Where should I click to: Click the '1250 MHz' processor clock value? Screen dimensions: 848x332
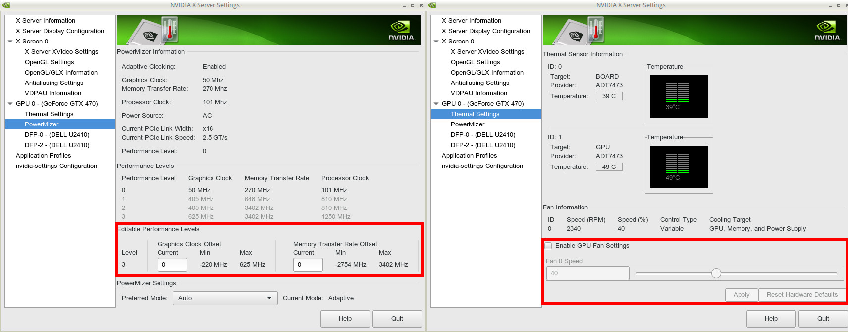point(336,217)
